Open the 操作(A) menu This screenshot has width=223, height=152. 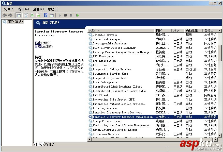pos(24,9)
